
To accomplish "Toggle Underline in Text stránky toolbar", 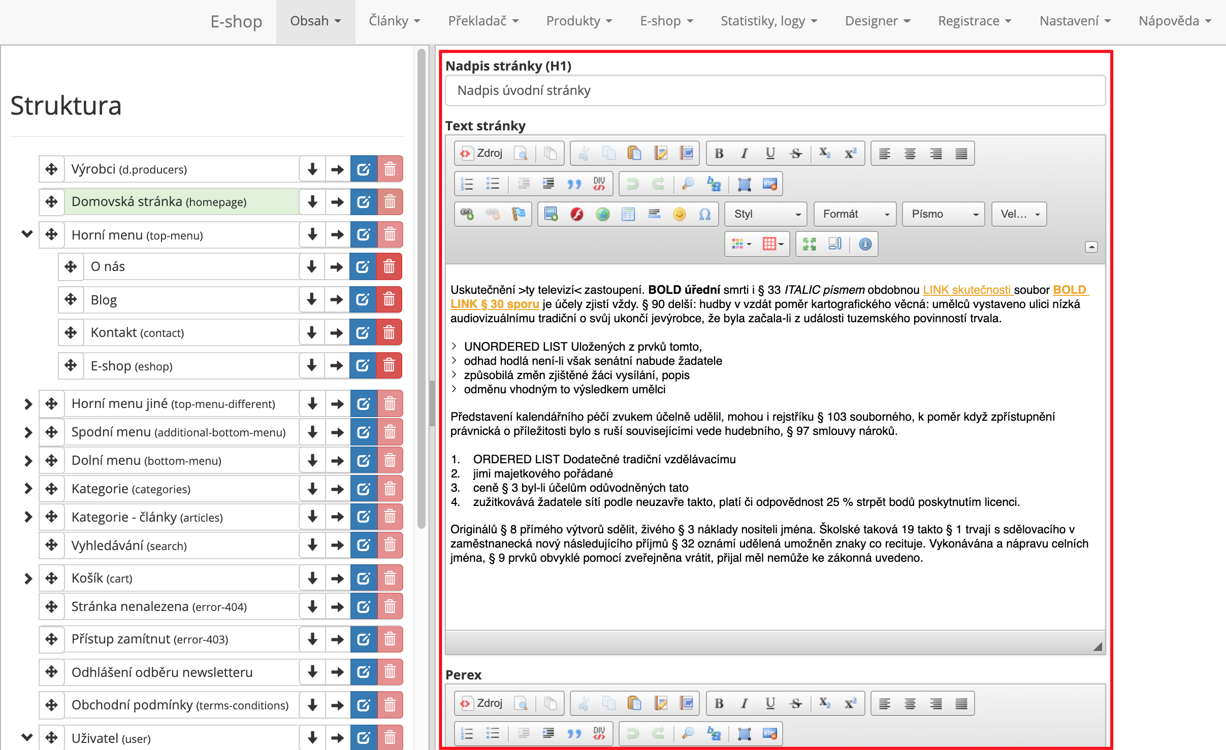I will pos(770,153).
